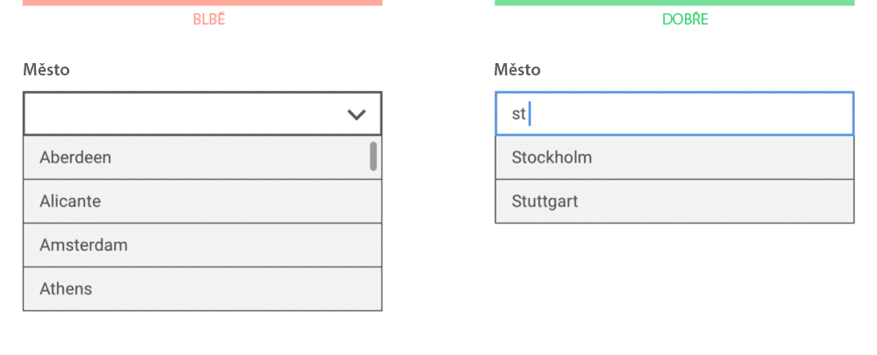Click the Město label above the dropdown
This screenshot has width=877, height=355.
click(46, 70)
